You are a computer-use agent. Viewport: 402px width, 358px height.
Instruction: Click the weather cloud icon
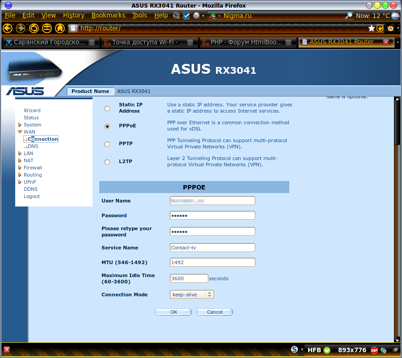pos(395,16)
